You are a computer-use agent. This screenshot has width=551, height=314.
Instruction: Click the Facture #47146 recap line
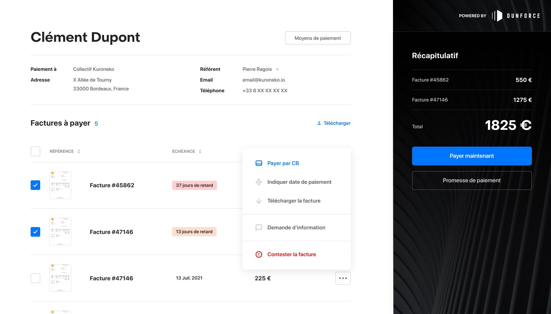point(472,100)
